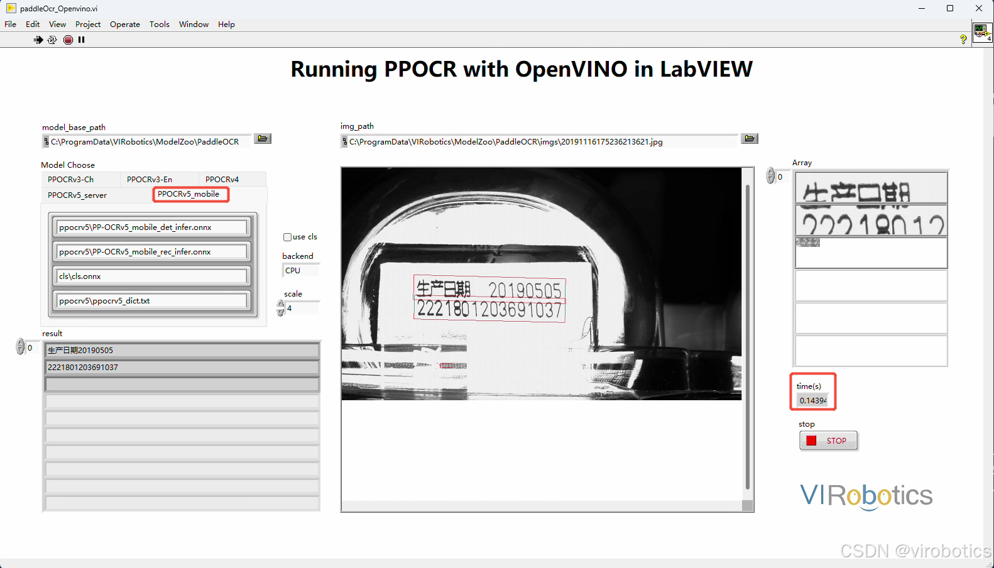
Task: Open the context help question mark icon
Action: coord(963,40)
